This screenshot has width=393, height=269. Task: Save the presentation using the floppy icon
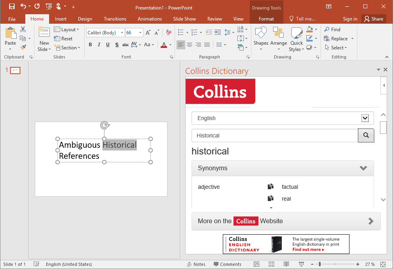(12, 6)
